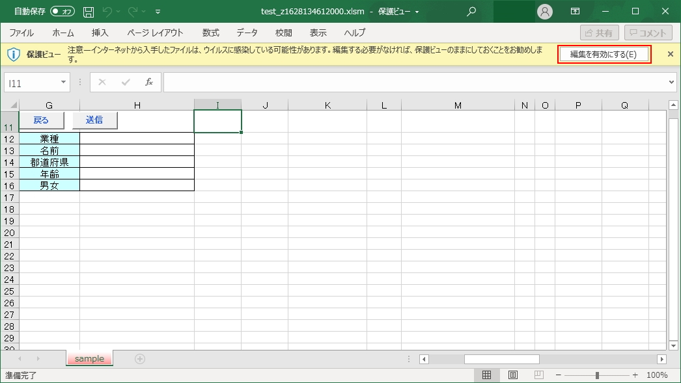Click the Save floppy disk icon
Screen dimensions: 681x383
(x=89, y=12)
